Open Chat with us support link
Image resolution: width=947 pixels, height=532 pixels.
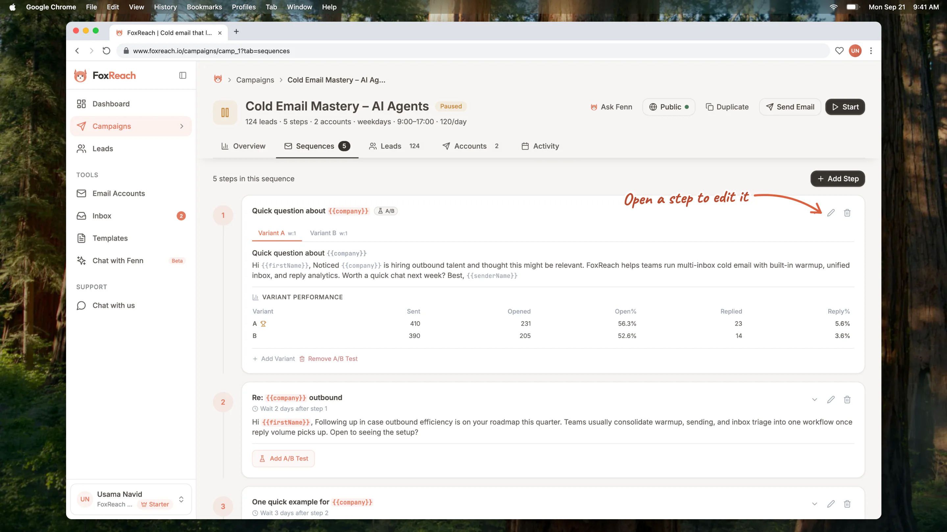(131, 305)
